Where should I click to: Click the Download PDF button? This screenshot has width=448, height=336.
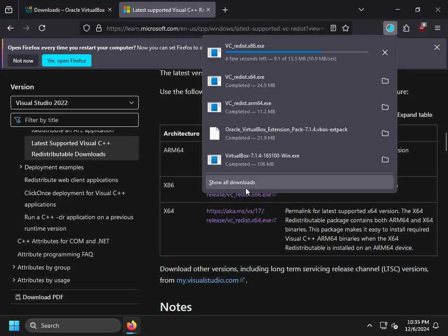tap(39, 297)
